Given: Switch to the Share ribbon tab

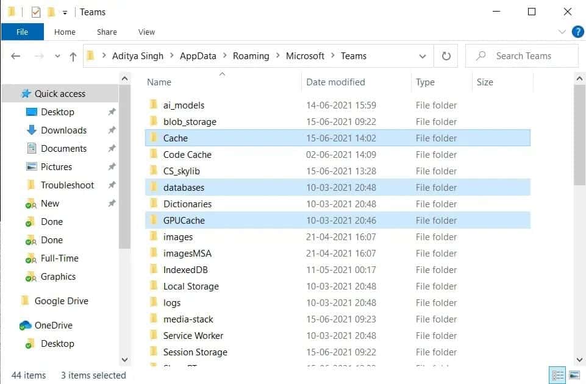Looking at the screenshot, I should point(107,32).
